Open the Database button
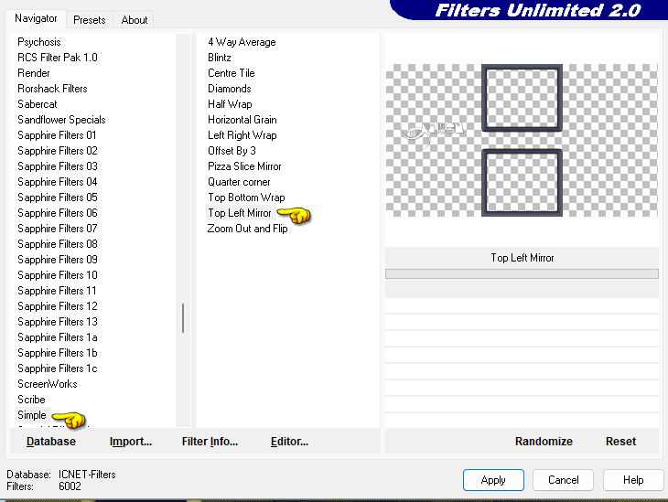This screenshot has width=668, height=502. tap(51, 442)
